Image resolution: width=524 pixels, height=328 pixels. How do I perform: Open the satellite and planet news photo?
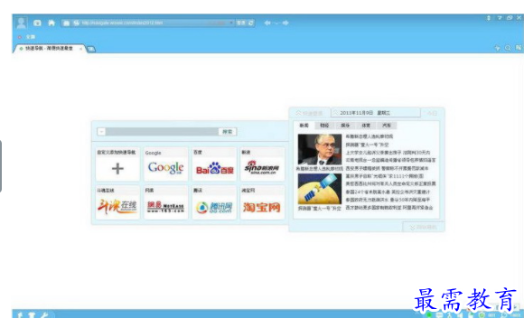320,188
